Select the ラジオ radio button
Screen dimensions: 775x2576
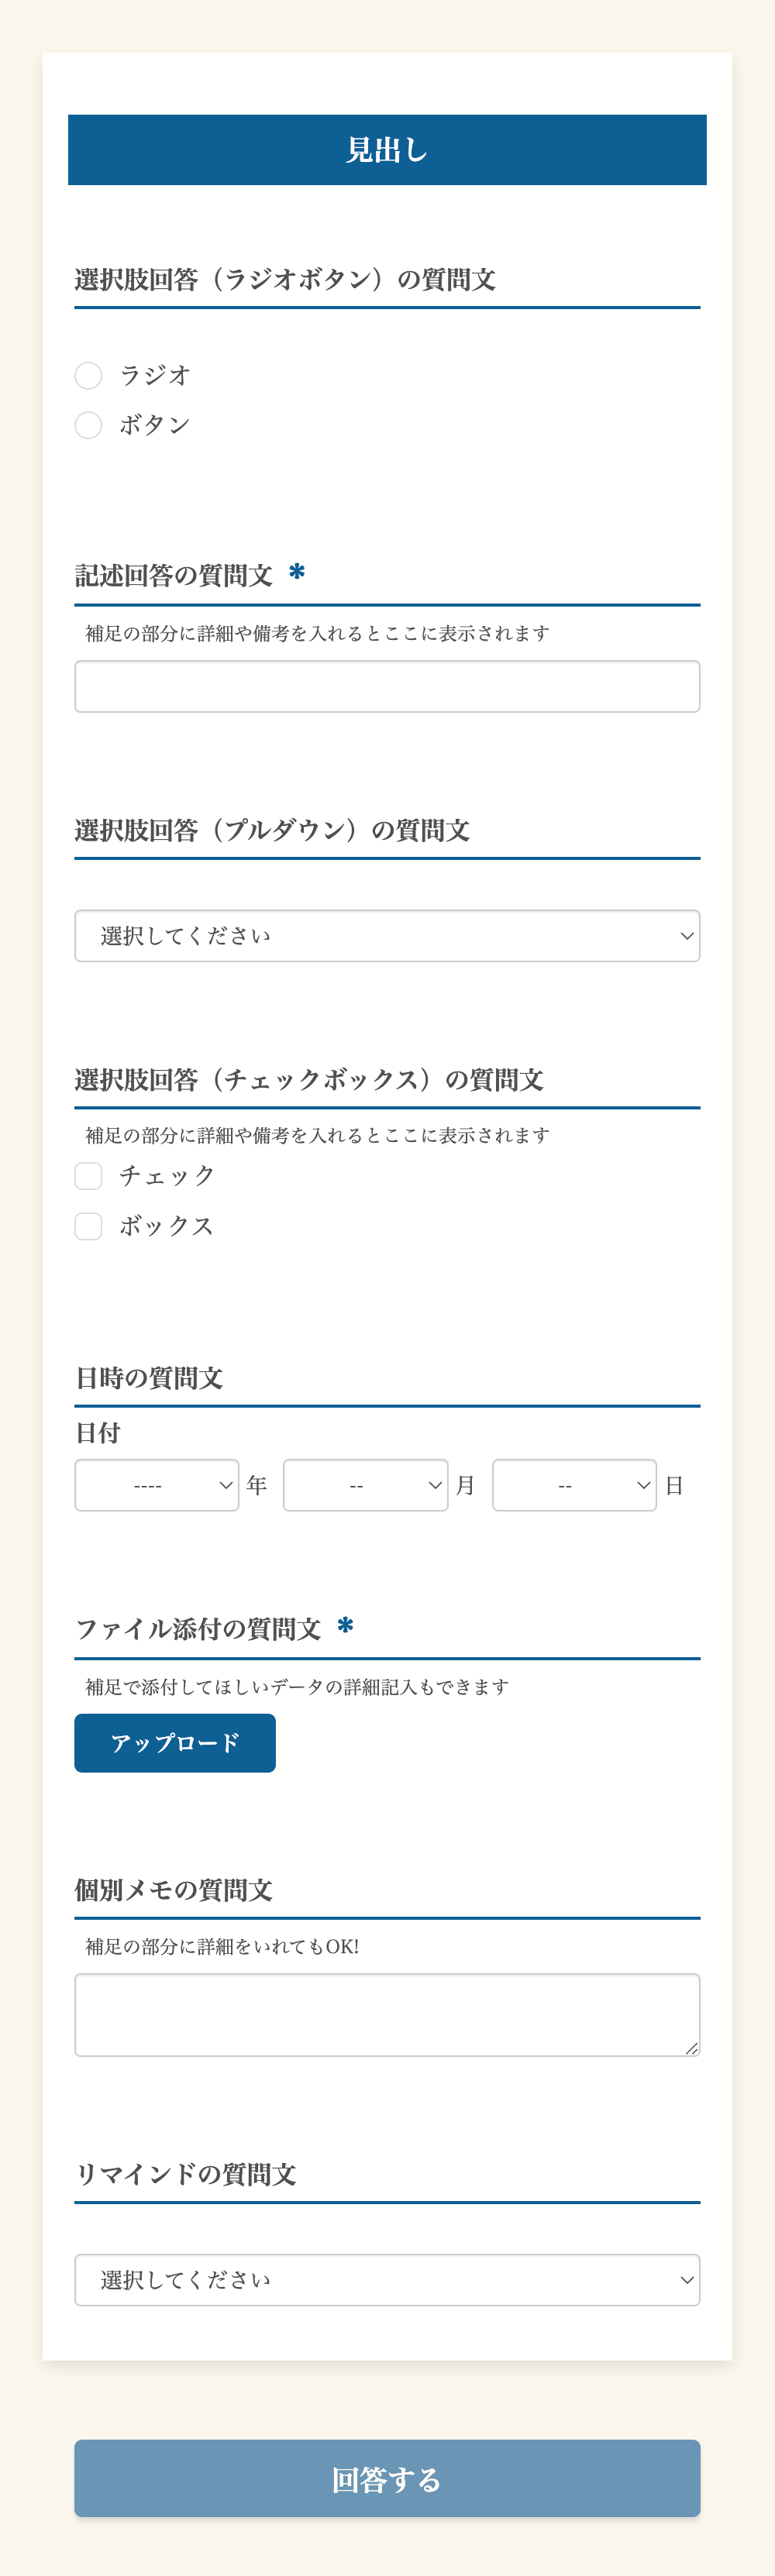point(88,375)
